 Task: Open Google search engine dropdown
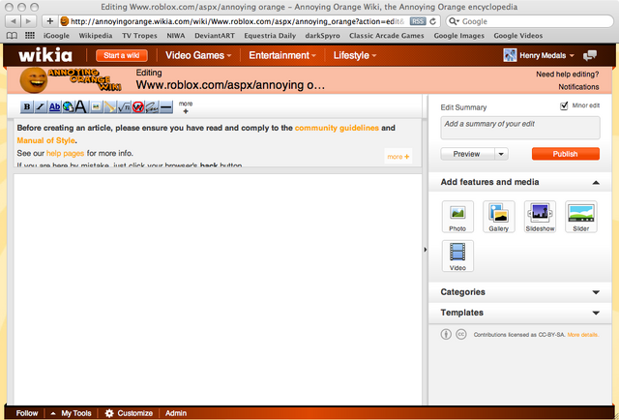[454, 21]
